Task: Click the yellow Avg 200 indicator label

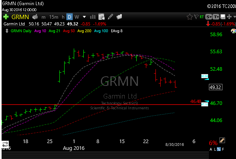Action: tap(84, 31)
